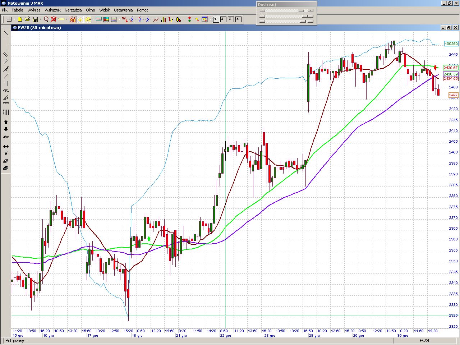Select the abc text annotation tool
Viewport: 460px width, 345px height.
6,137
